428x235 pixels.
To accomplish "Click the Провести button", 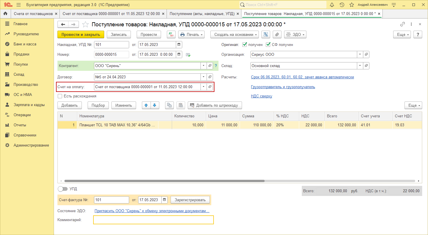I will point(149,34).
